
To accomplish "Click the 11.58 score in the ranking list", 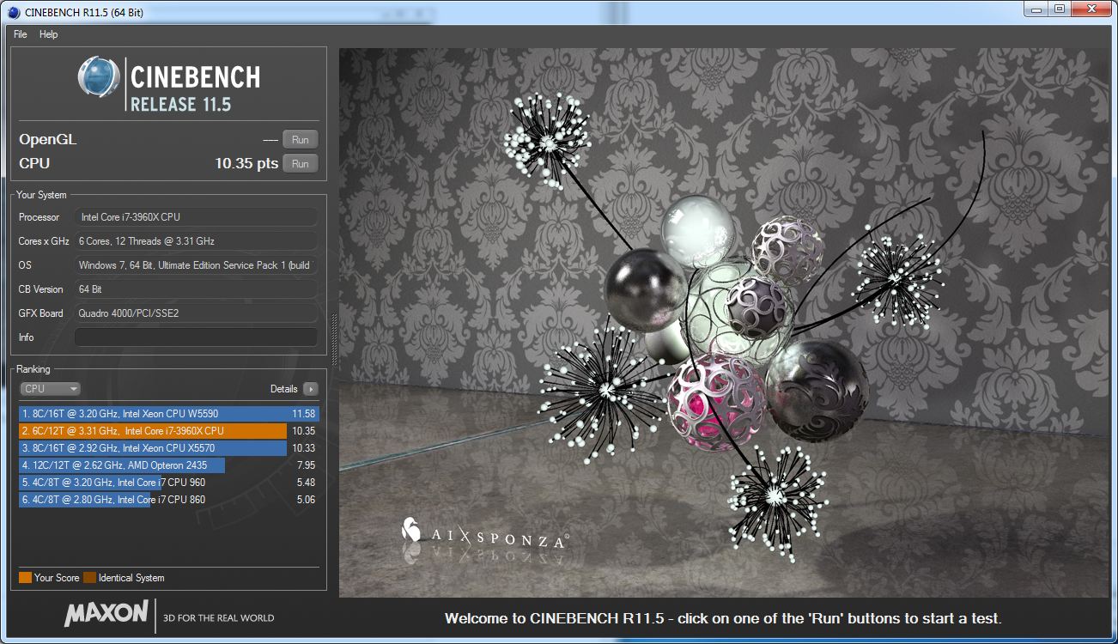I will point(304,414).
